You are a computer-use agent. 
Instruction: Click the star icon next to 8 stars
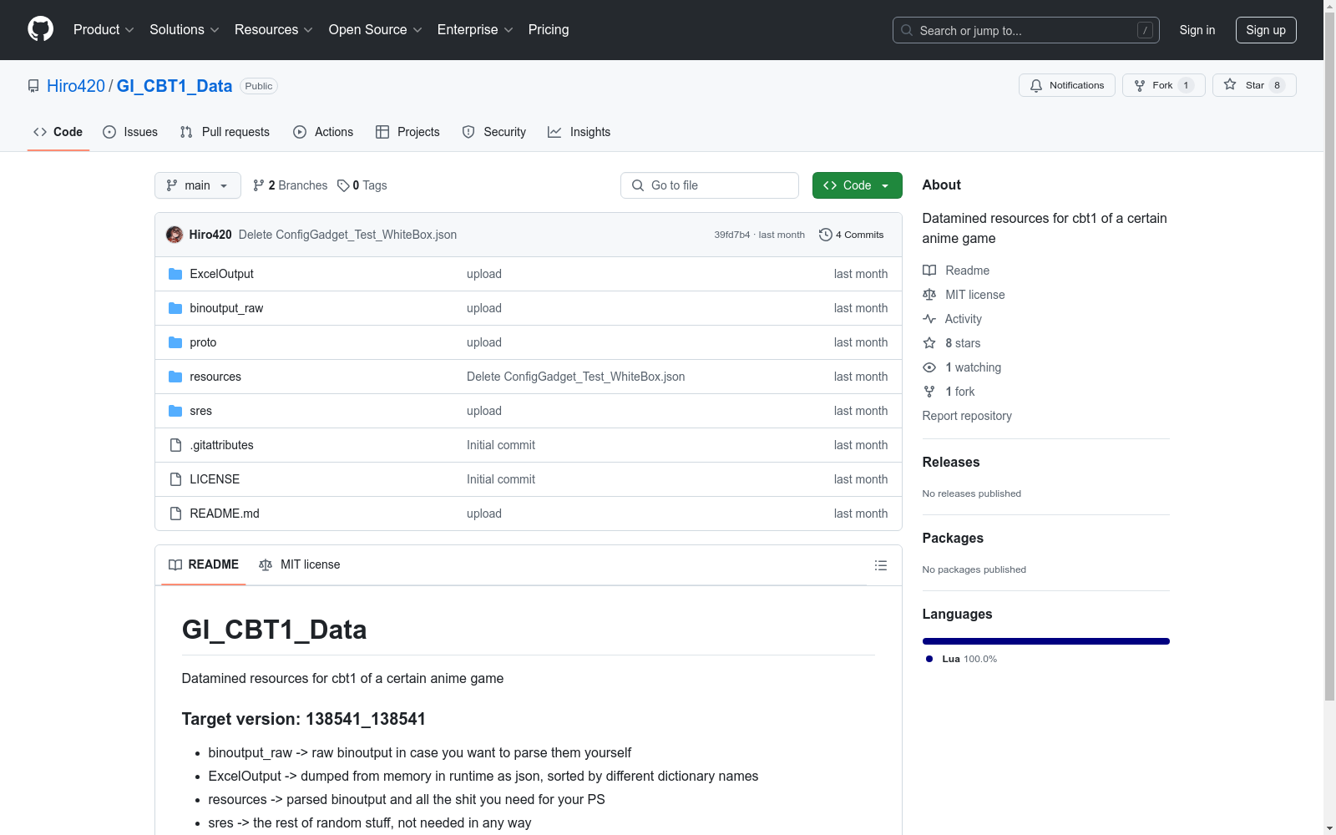point(929,343)
